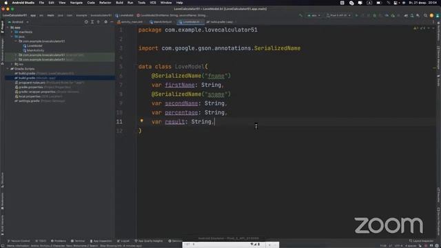Collapse the java folder
The width and height of the screenshot is (441, 248).
(x=12, y=37)
